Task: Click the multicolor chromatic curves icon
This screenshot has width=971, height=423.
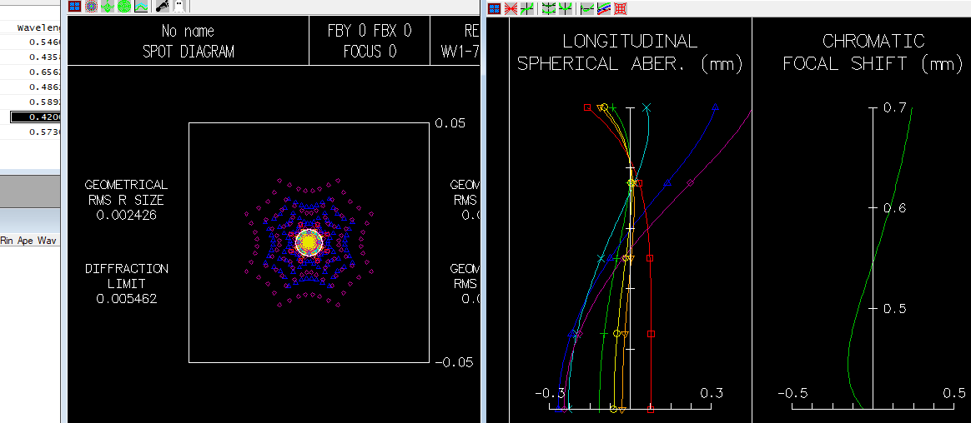Action: [604, 8]
